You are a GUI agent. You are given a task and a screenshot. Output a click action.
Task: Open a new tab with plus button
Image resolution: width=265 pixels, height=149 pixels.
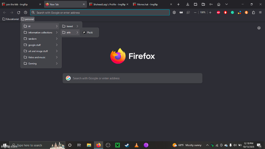[x=179, y=4]
